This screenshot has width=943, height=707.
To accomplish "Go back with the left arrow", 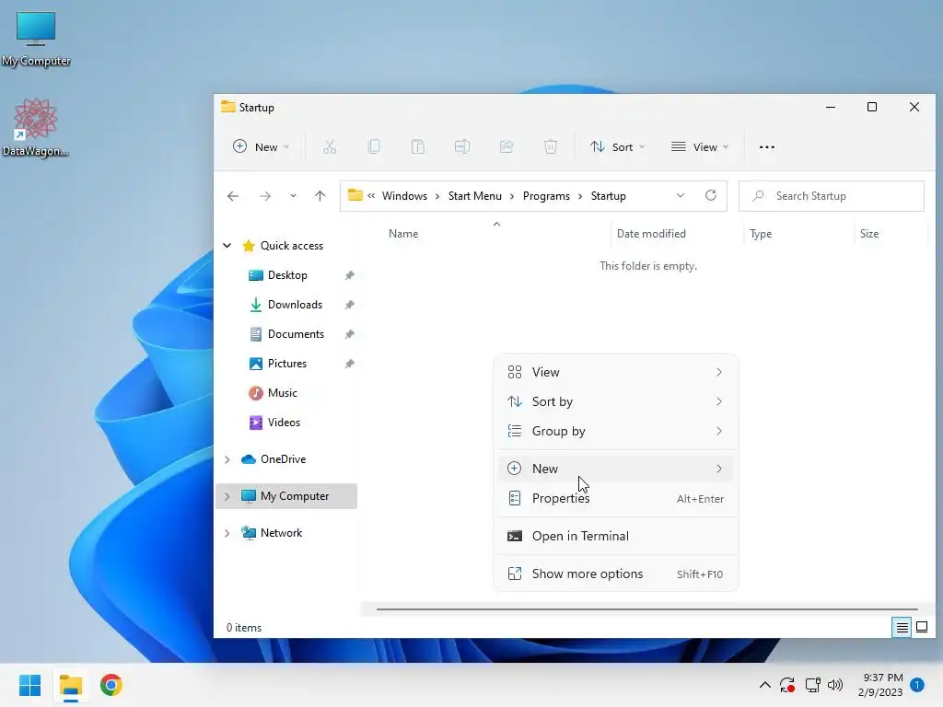I will point(233,196).
